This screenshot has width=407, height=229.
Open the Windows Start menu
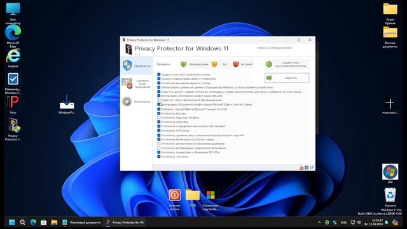pyautogui.click(x=12, y=223)
